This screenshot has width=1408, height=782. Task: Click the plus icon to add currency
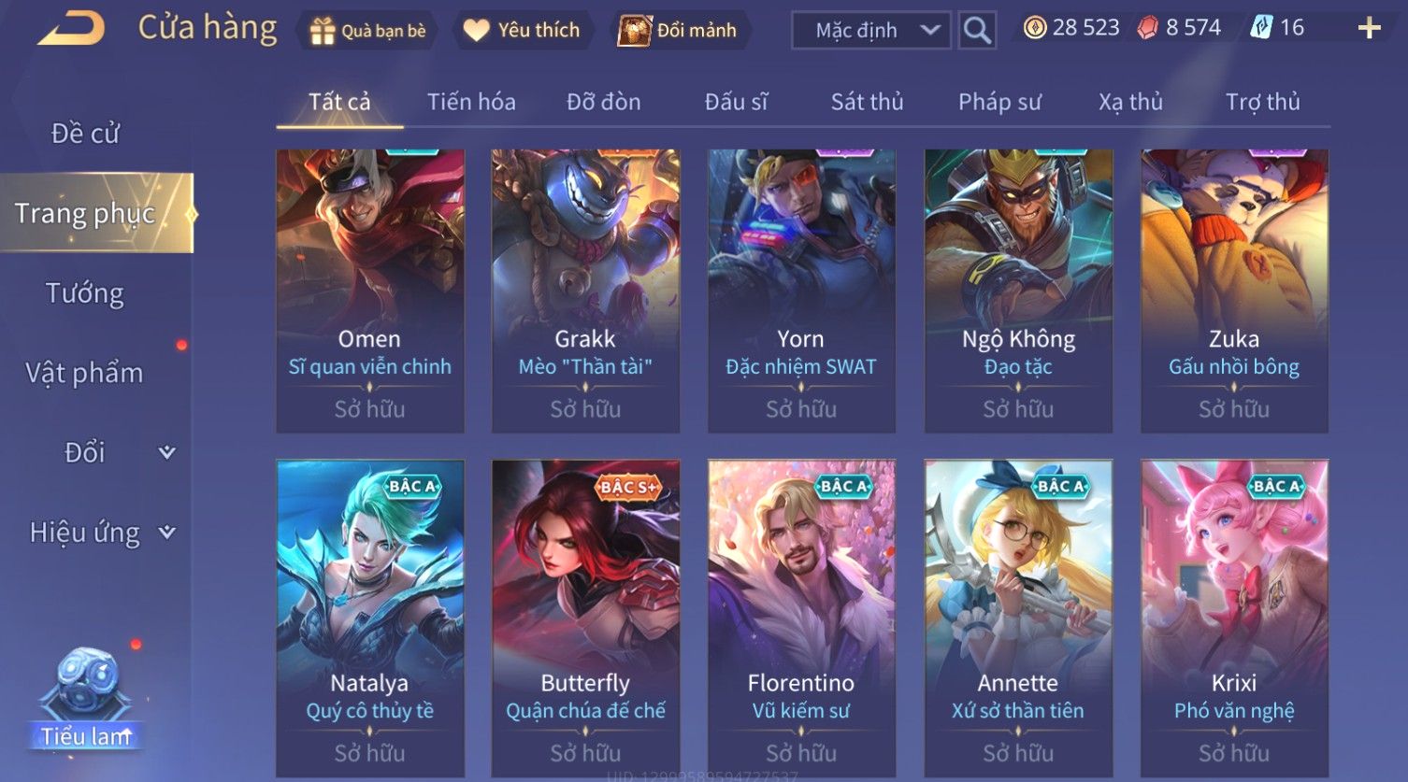[x=1369, y=28]
